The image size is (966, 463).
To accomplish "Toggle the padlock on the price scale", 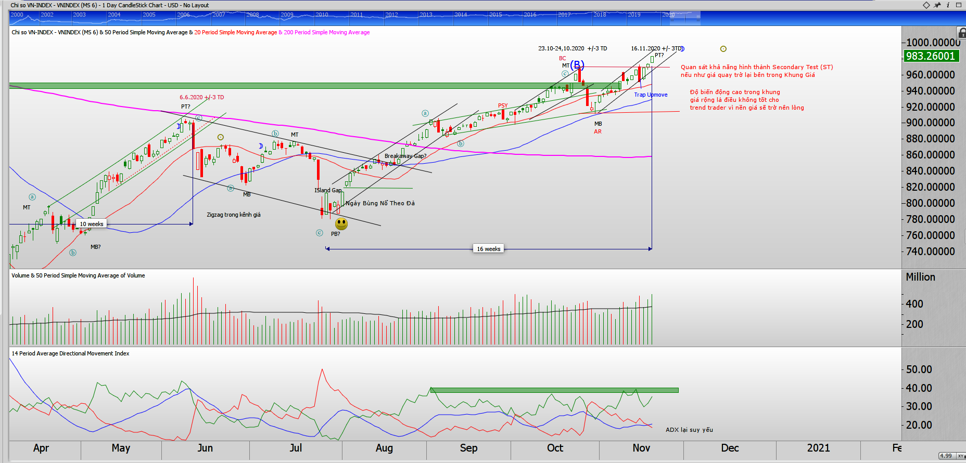I will point(962,33).
